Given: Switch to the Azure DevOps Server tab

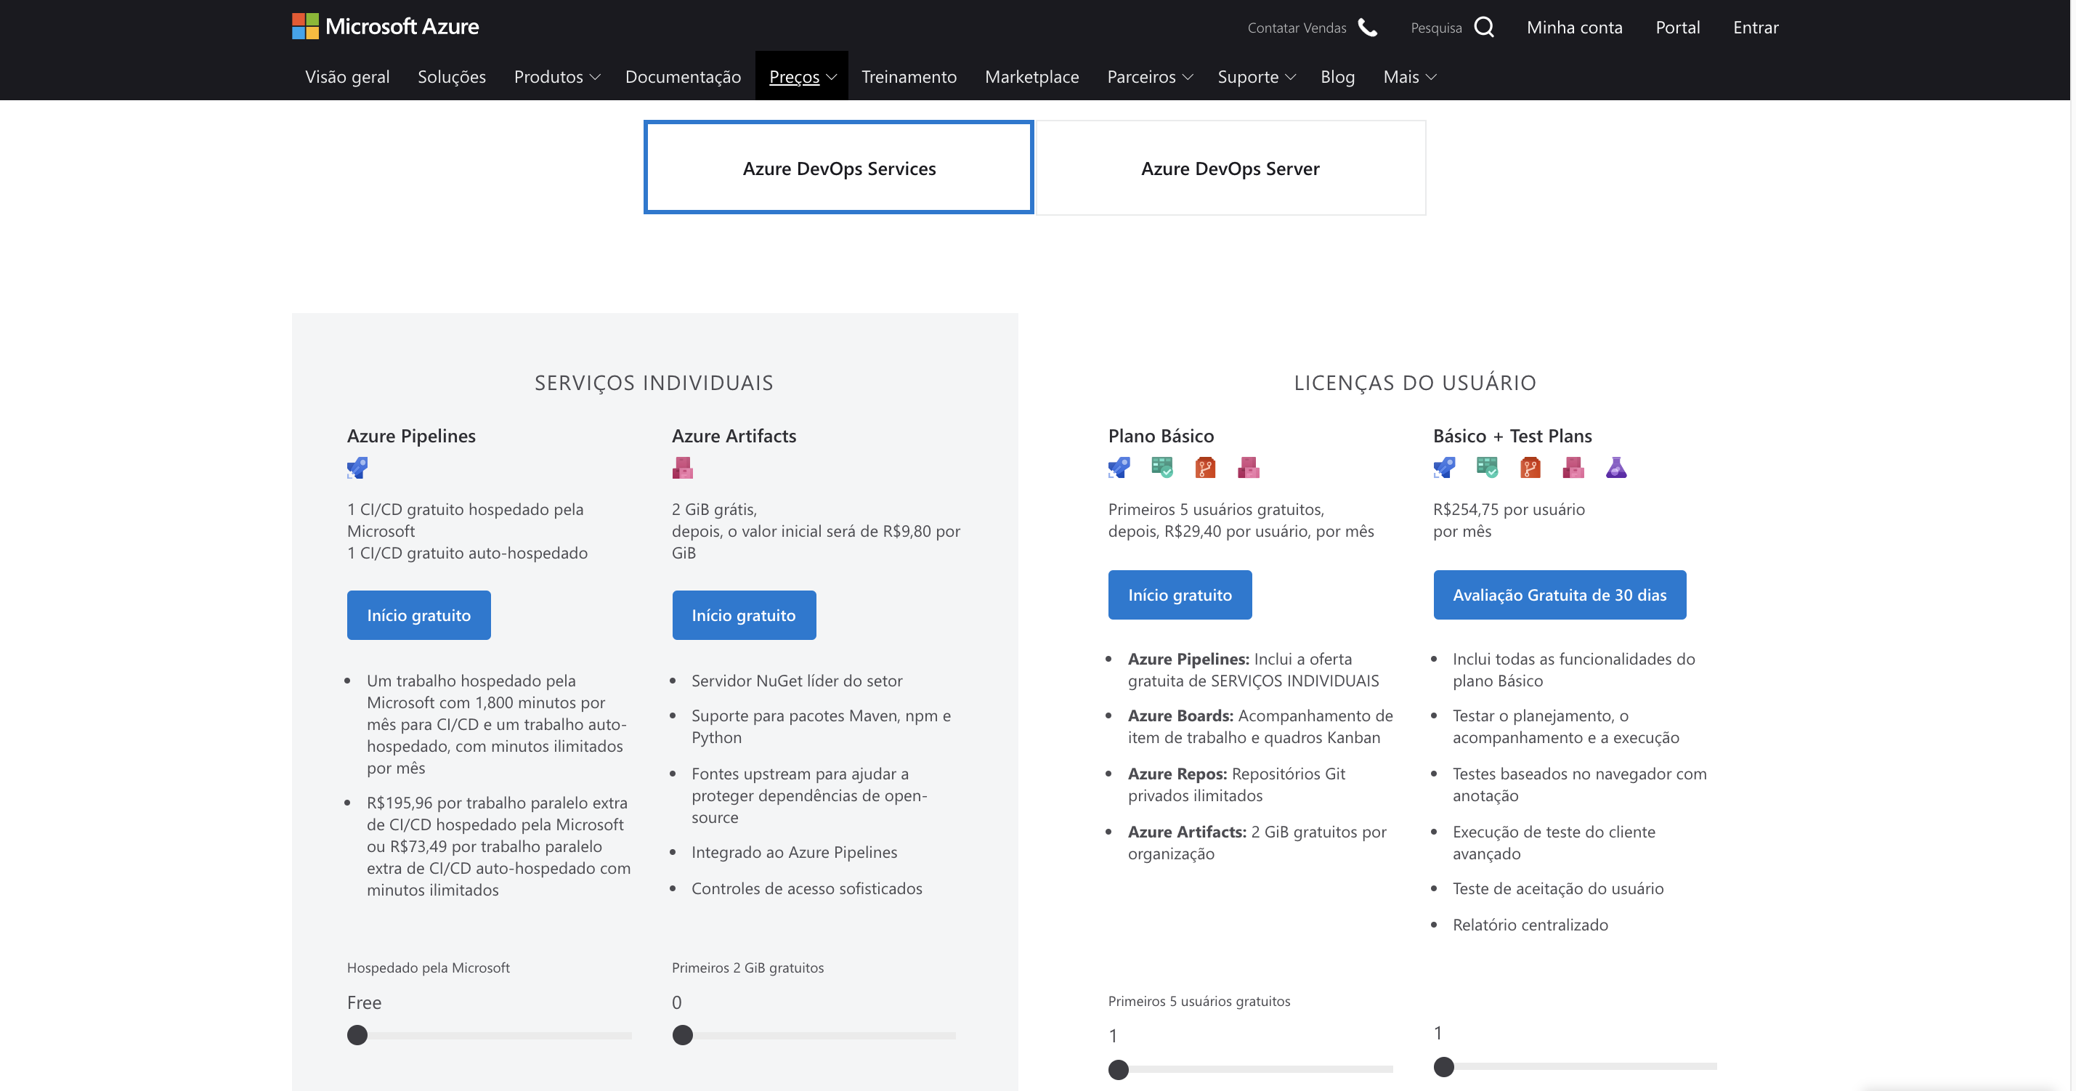Looking at the screenshot, I should pyautogui.click(x=1230, y=168).
